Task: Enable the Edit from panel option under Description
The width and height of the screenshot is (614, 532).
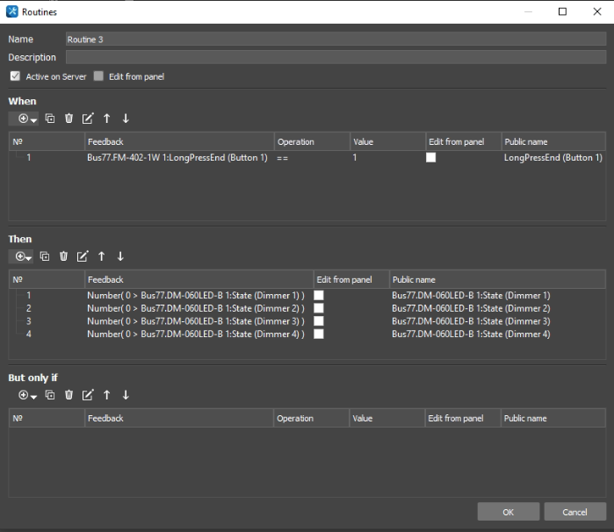Action: (98, 76)
